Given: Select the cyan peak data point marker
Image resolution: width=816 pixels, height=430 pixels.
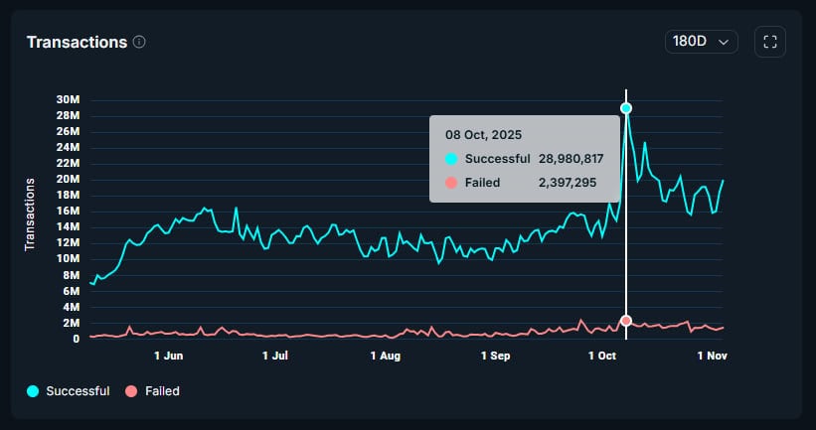Looking at the screenshot, I should point(626,108).
